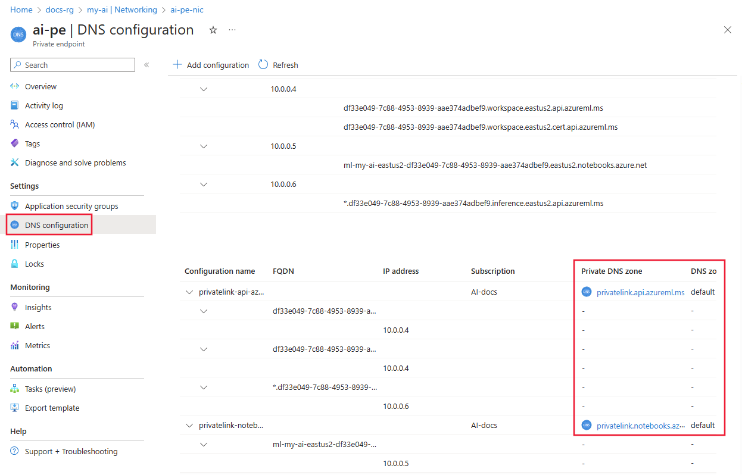This screenshot has width=742, height=475.
Task: Favorite this page with the star icon
Action: [213, 30]
